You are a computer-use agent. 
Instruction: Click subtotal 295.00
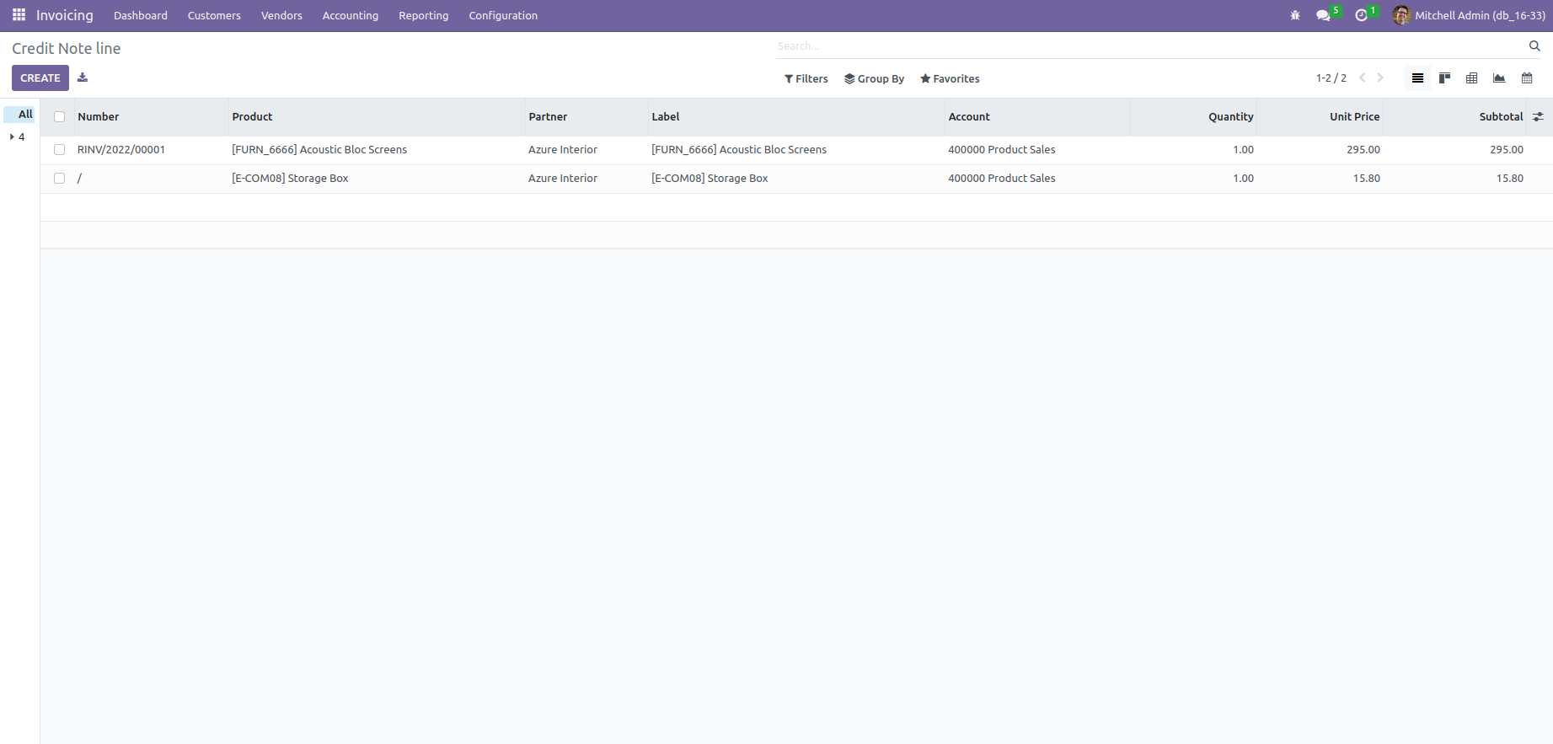point(1507,150)
